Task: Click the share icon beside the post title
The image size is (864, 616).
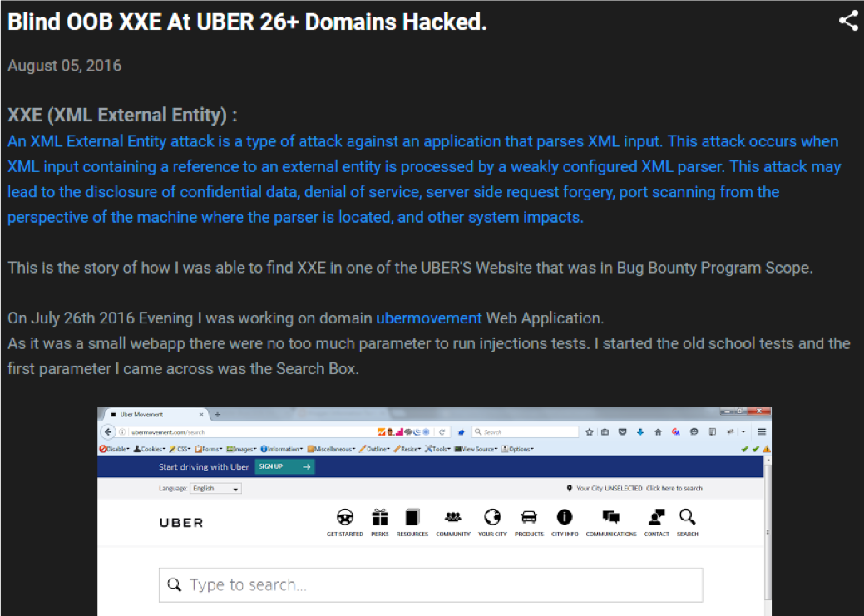Action: click(848, 21)
